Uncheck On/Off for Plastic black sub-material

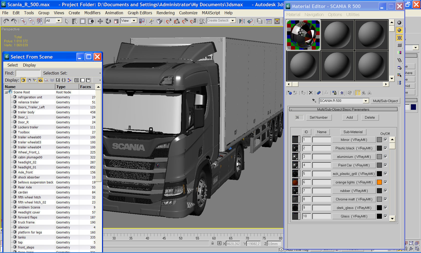385,148
